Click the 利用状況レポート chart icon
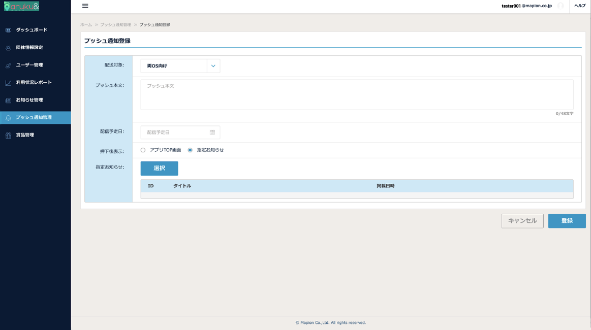The width and height of the screenshot is (591, 330). coord(8,83)
